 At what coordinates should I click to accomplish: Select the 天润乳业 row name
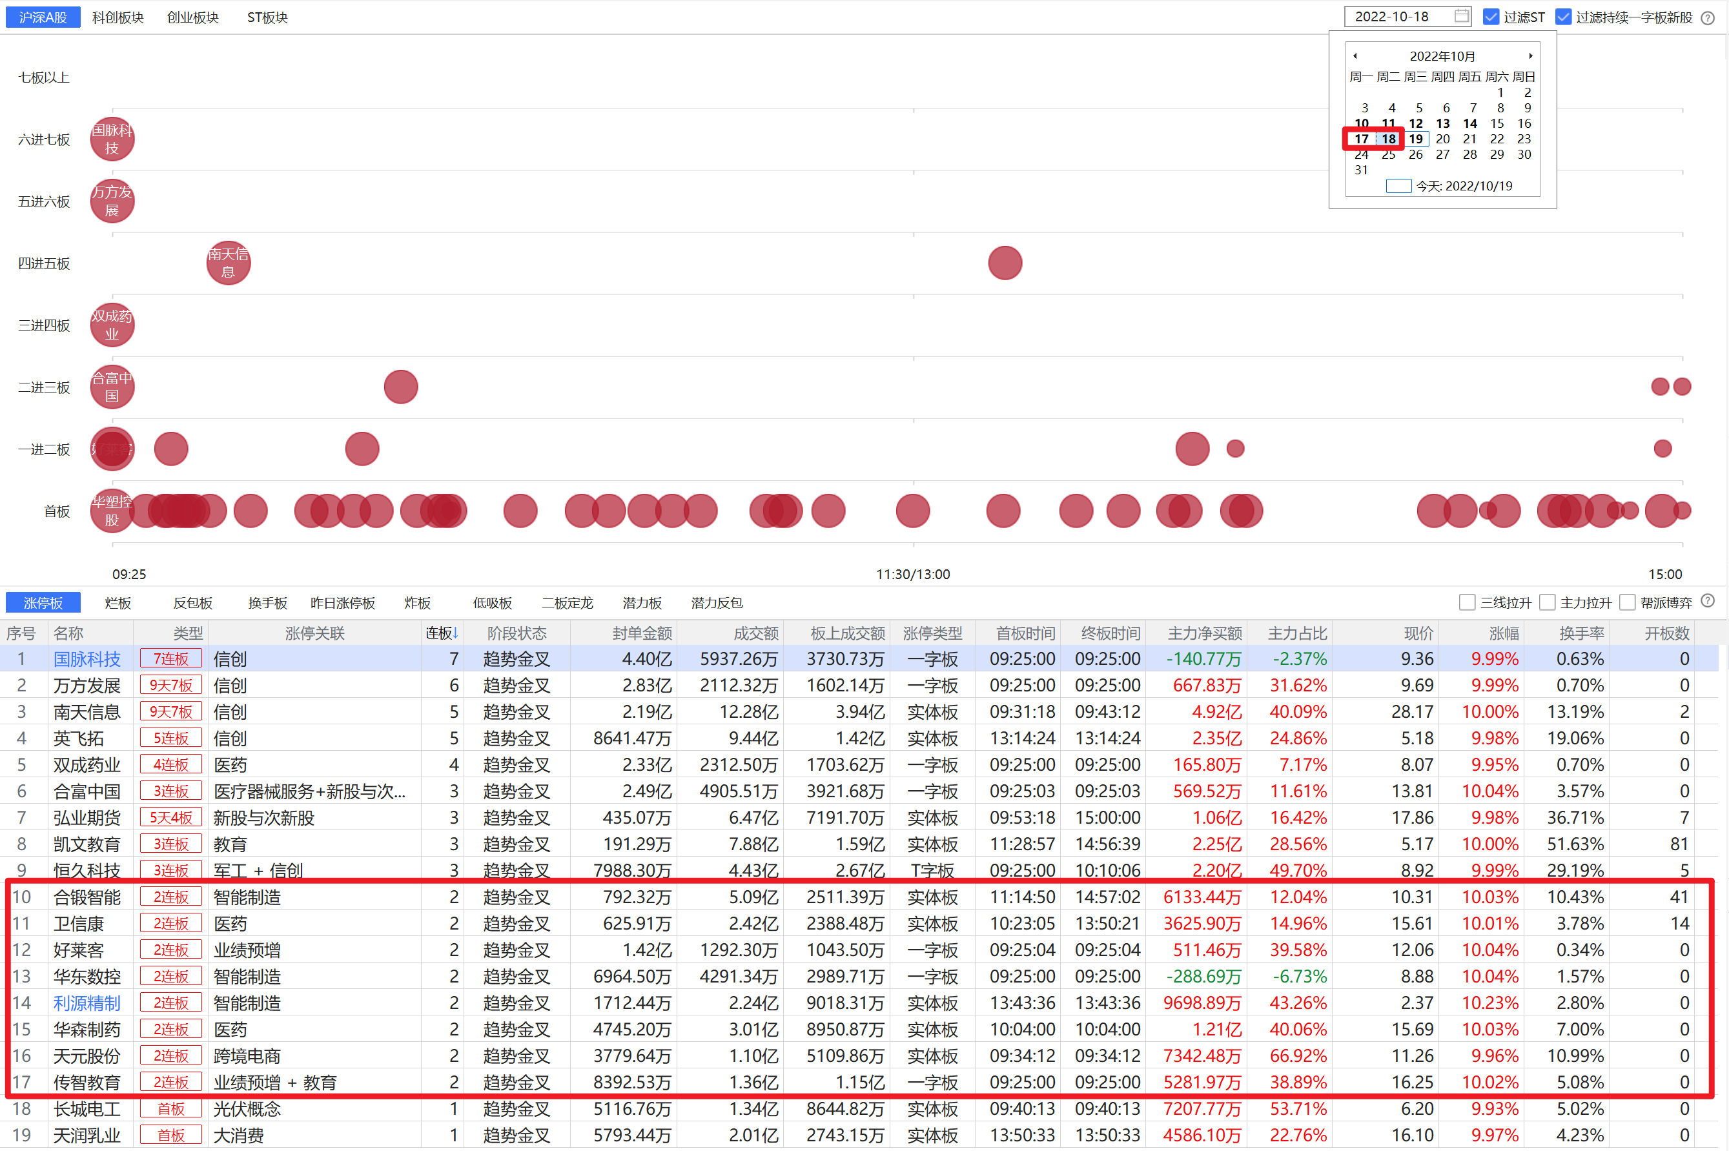[x=87, y=1135]
